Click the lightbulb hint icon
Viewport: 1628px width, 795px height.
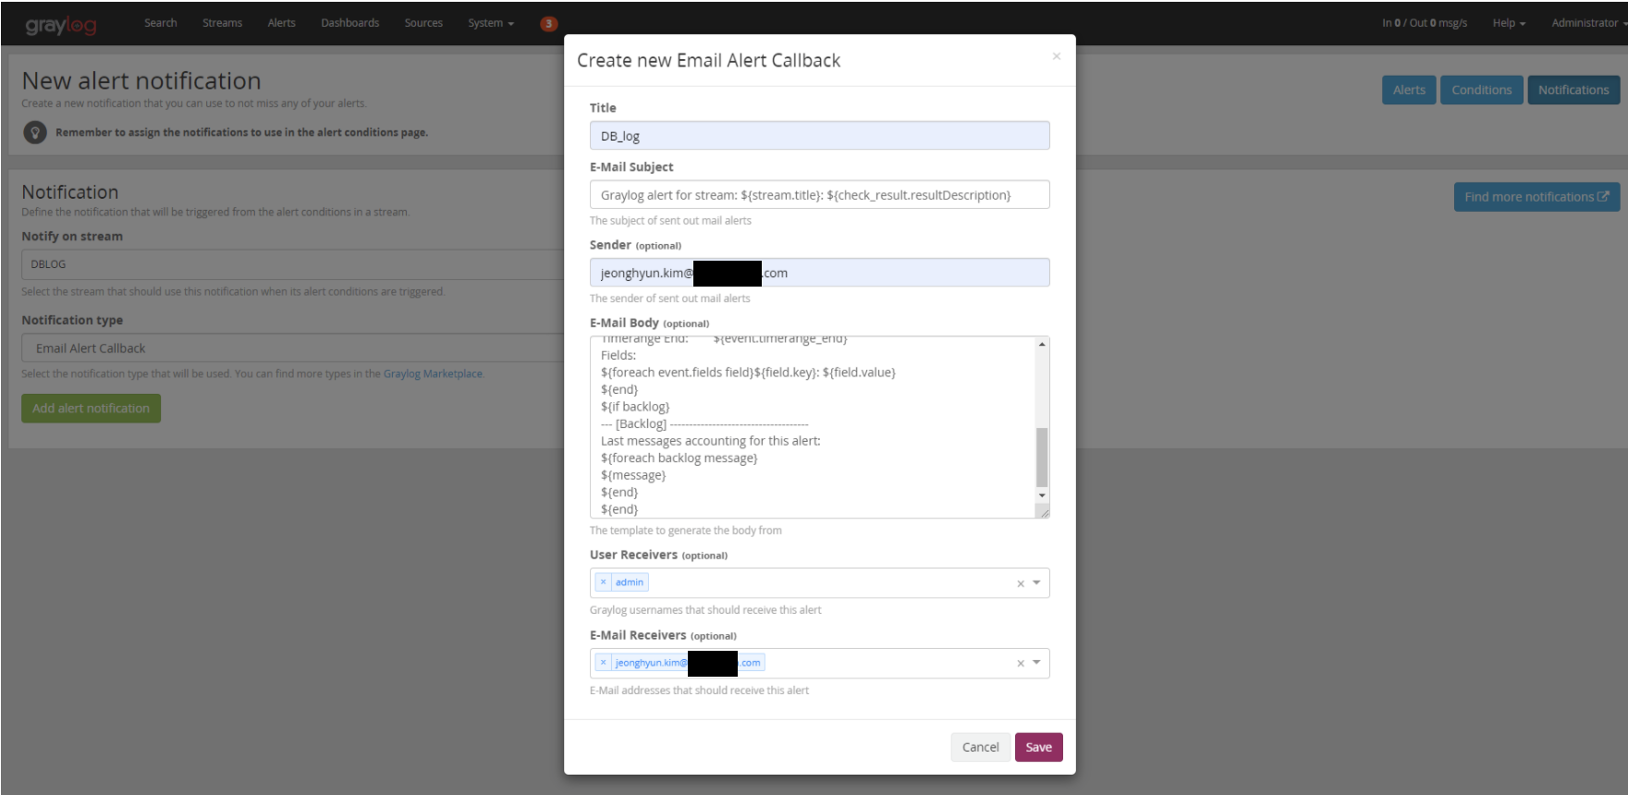pos(35,132)
